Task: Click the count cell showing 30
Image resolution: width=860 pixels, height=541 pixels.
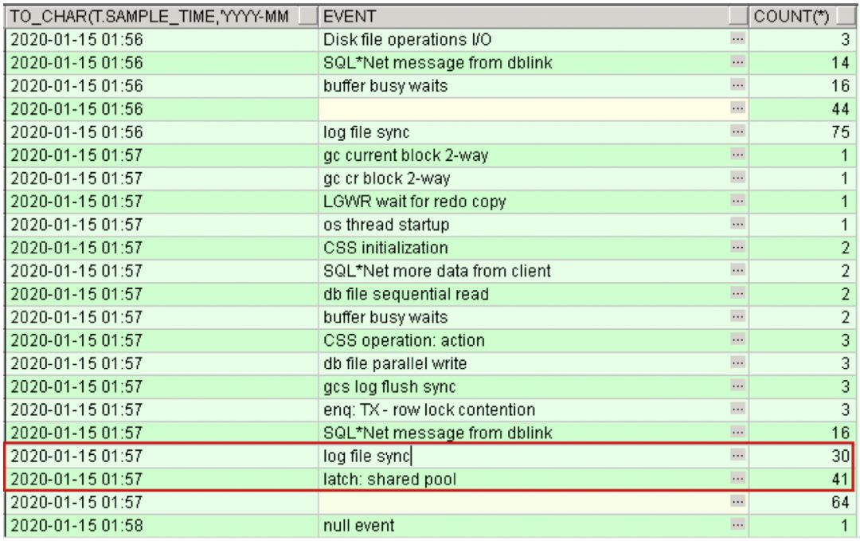Action: (801, 456)
